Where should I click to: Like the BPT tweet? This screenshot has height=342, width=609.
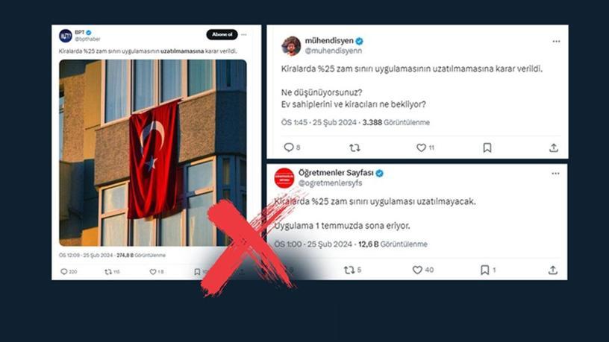coord(153,272)
